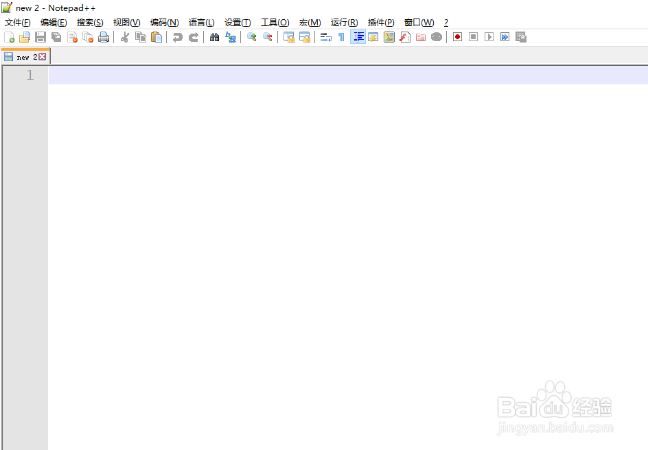
Task: Click the Close All files icon
Action: (x=88, y=37)
